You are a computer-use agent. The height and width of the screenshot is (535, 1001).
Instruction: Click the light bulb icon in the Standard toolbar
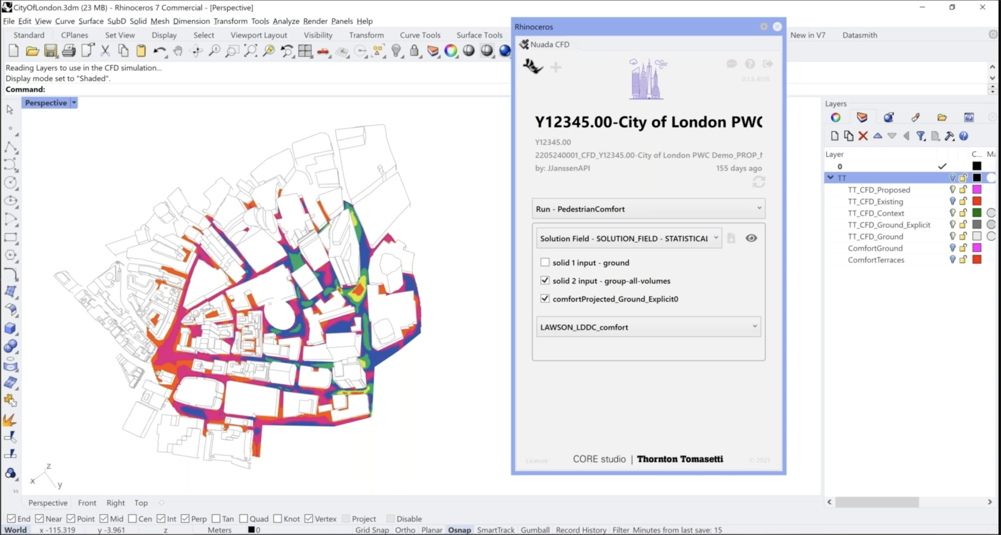(x=396, y=51)
